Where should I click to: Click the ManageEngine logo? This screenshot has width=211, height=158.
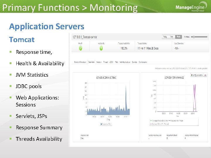click(x=191, y=7)
